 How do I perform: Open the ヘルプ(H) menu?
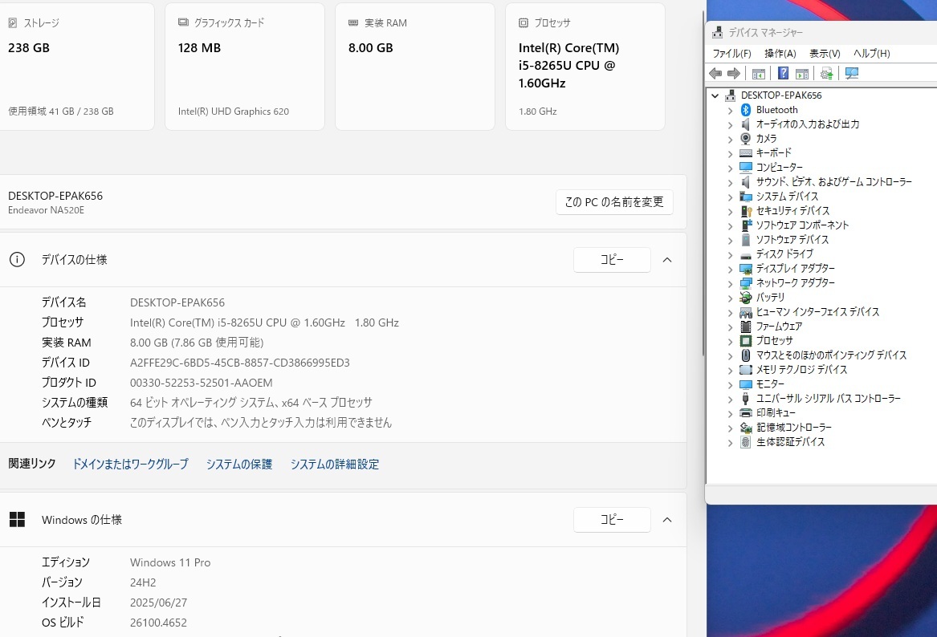pos(871,53)
